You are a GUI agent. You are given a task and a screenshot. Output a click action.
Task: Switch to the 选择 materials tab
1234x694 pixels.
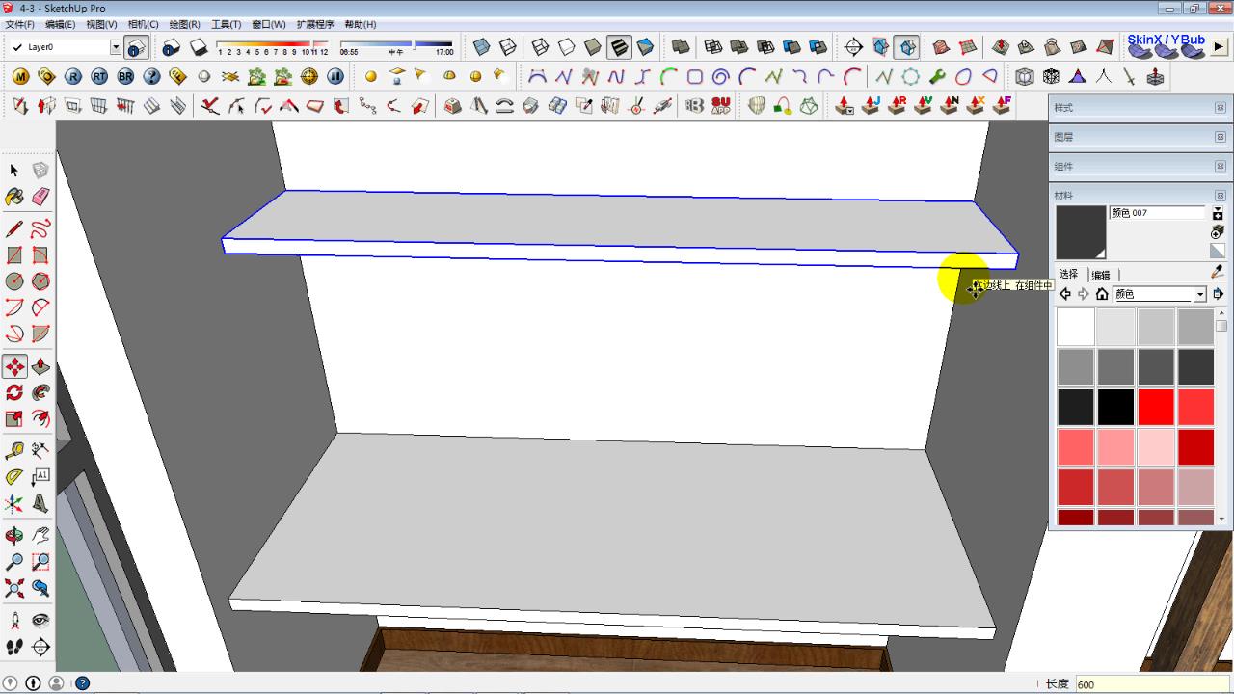(1068, 275)
